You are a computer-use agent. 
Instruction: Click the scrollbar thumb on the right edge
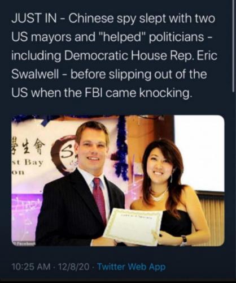click(x=234, y=45)
